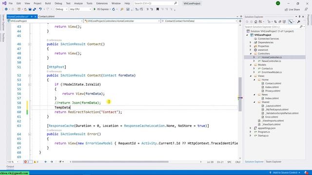Click the Save All icon
312x175 pixels.
point(35,9)
